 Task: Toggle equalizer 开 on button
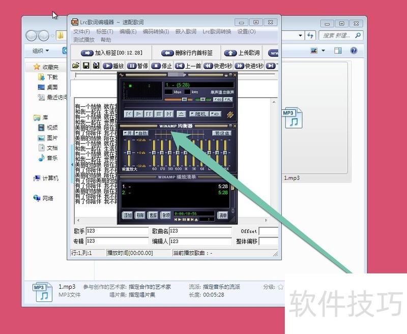pyautogui.click(x=128, y=133)
